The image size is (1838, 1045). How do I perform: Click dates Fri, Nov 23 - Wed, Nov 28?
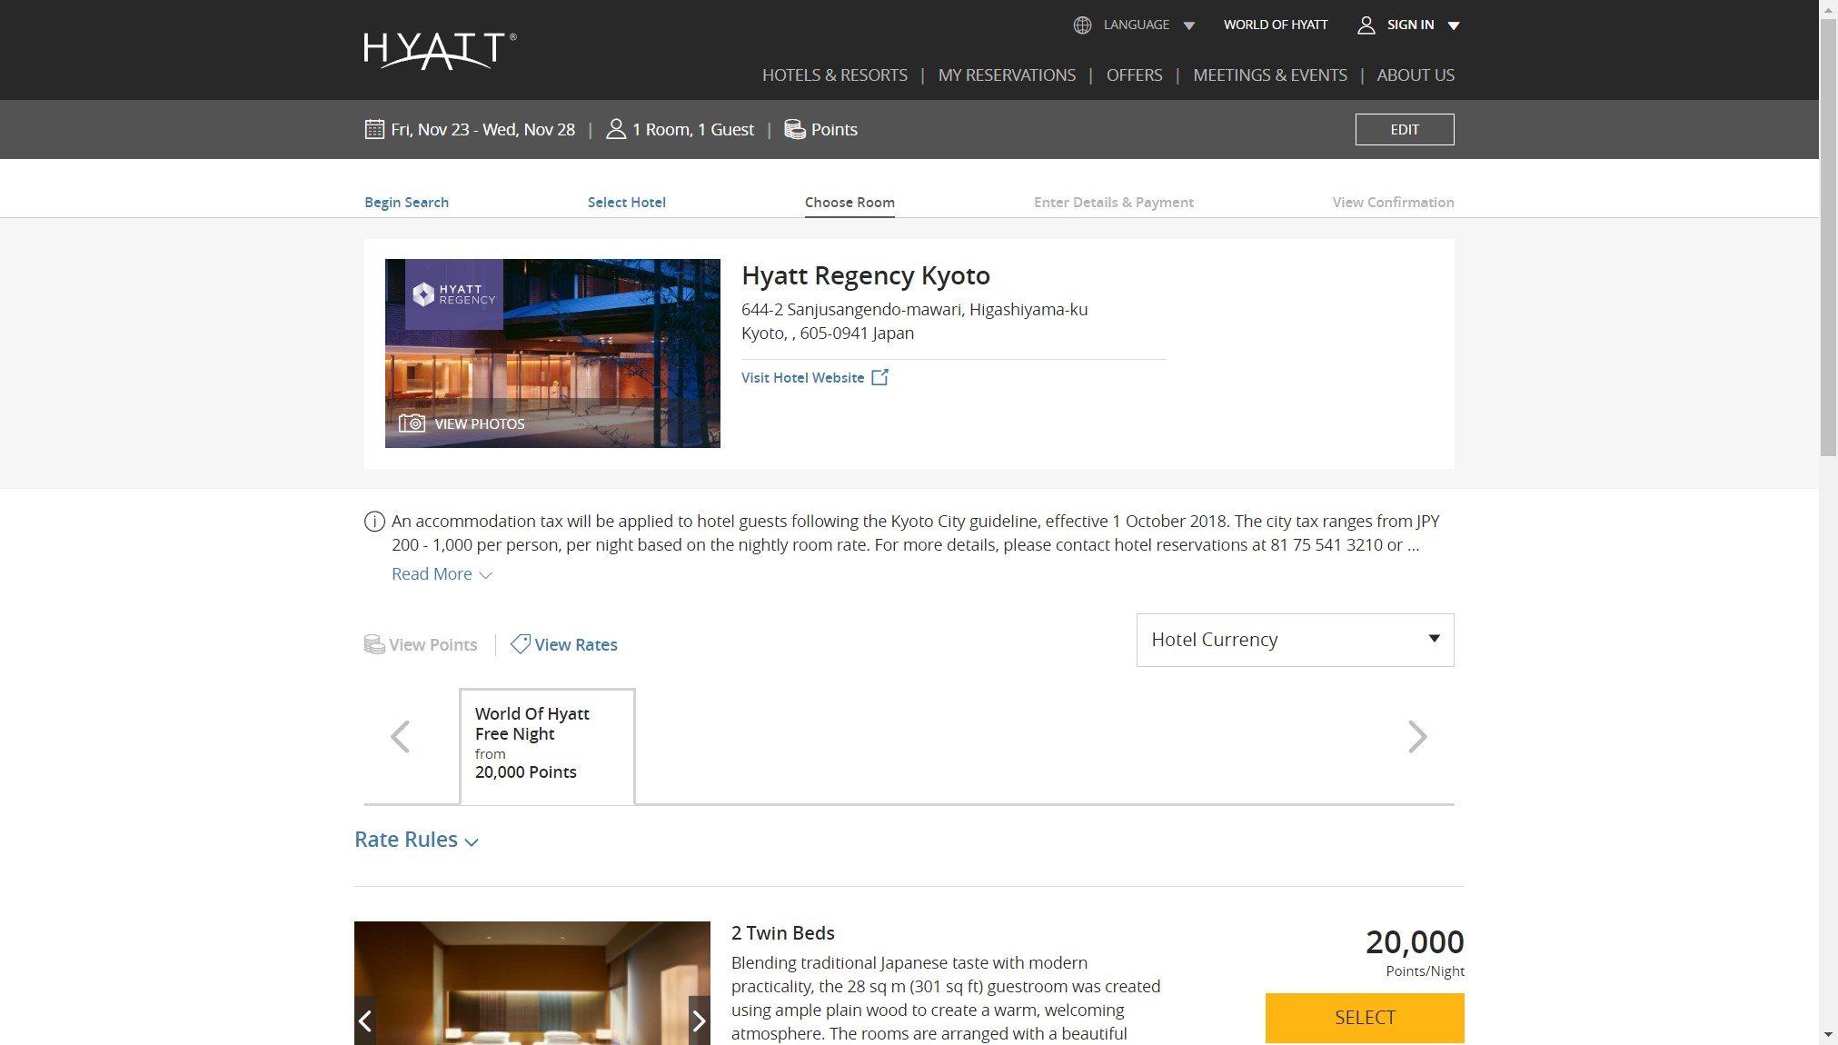(482, 130)
